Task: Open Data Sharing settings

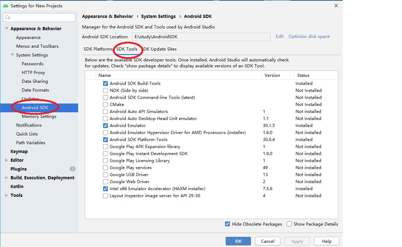Action: coord(35,81)
